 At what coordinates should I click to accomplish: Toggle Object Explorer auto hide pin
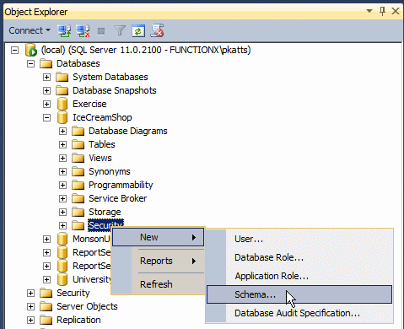382,11
